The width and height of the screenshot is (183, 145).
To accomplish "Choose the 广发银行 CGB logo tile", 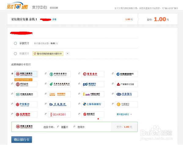I will 126,84.
